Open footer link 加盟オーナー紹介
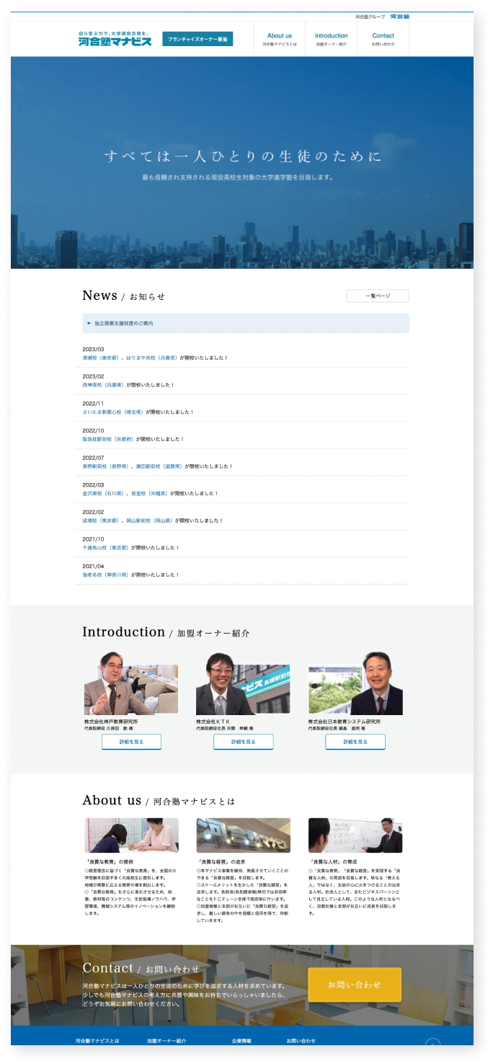Screen dimensions: 493x1064 pyautogui.click(x=166, y=1041)
